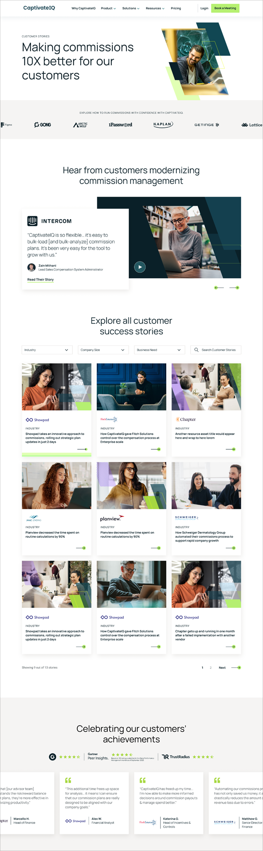This screenshot has width=263, height=851.
Task: Click the G2 review logo icon
Action: [x=53, y=757]
